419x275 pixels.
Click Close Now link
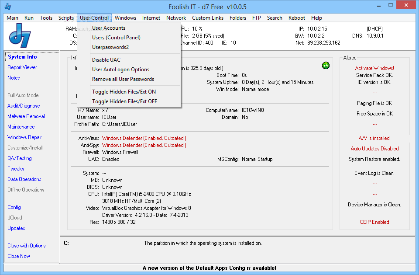point(19,256)
